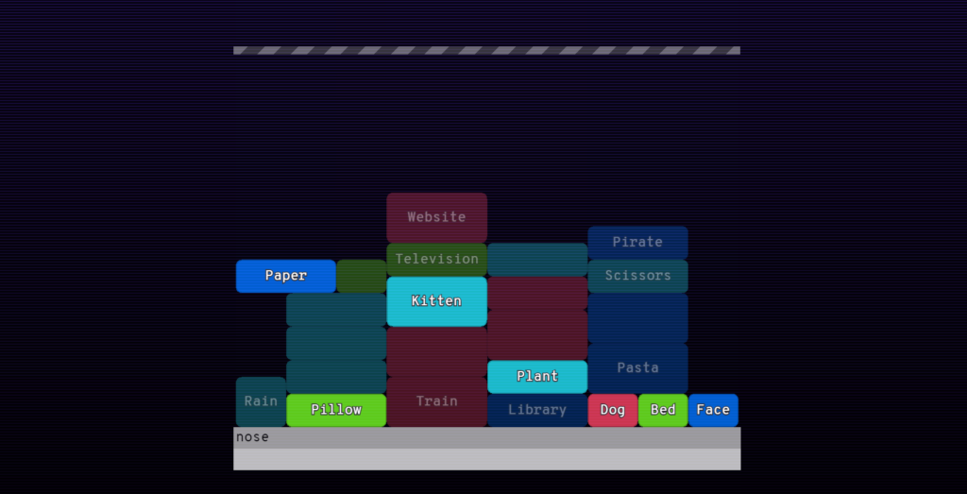Viewport: 967px width, 494px height.
Task: Click the dimmed Pasta block
Action: [637, 368]
